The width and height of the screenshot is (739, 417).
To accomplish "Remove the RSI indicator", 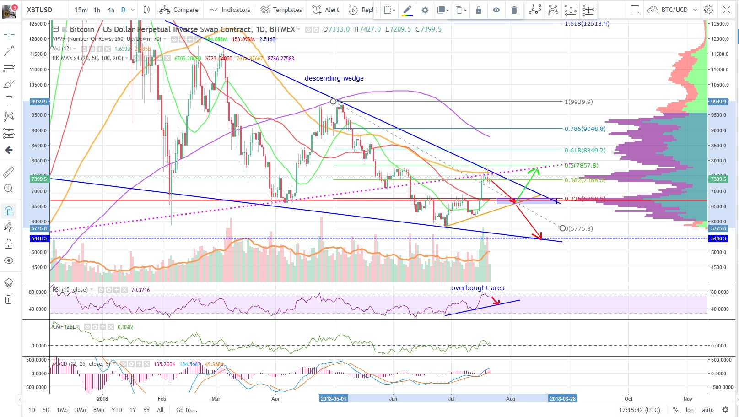I will (x=125, y=290).
